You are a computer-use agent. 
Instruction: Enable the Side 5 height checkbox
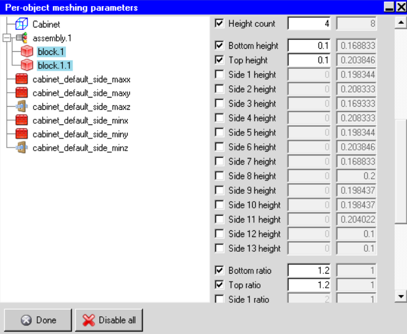219,132
